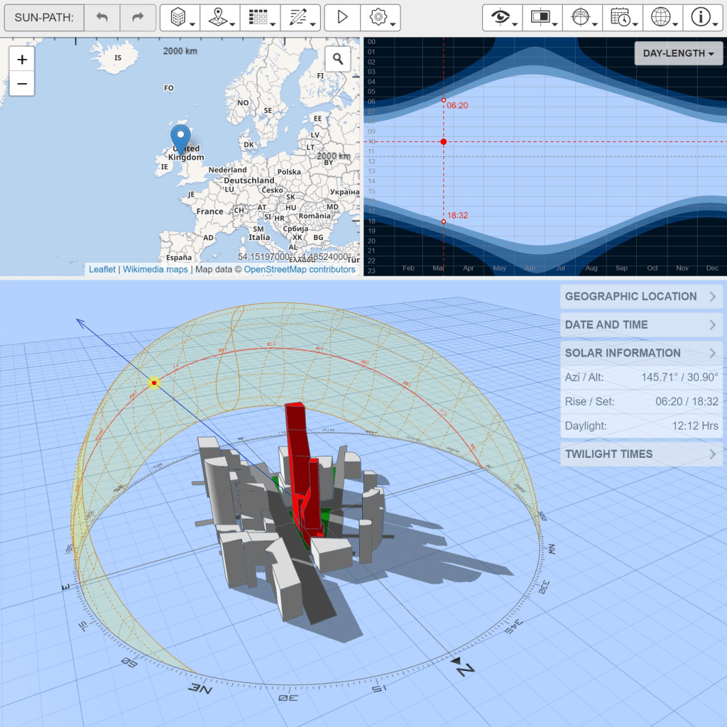Open the 3D building model menu
This screenshot has height=727, width=727.
click(180, 17)
